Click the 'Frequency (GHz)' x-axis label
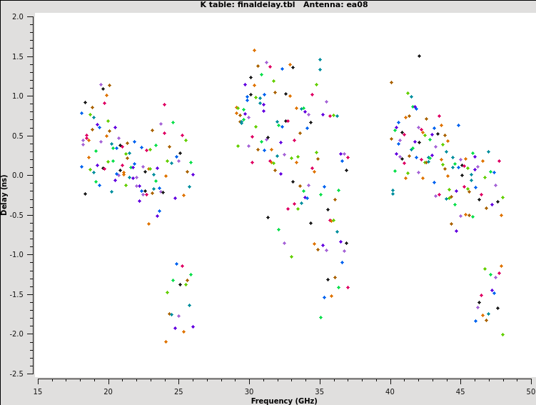The width and height of the screenshot is (536, 405). 285,401
